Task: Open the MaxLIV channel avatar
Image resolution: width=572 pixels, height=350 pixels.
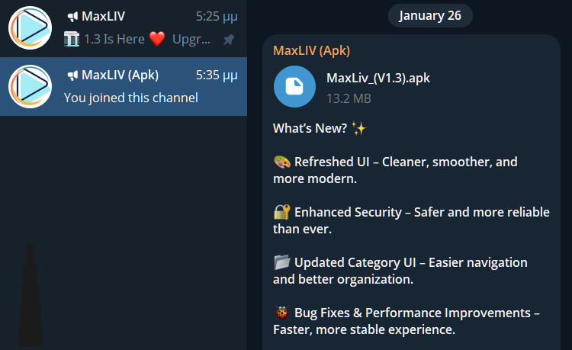Action: point(30,27)
